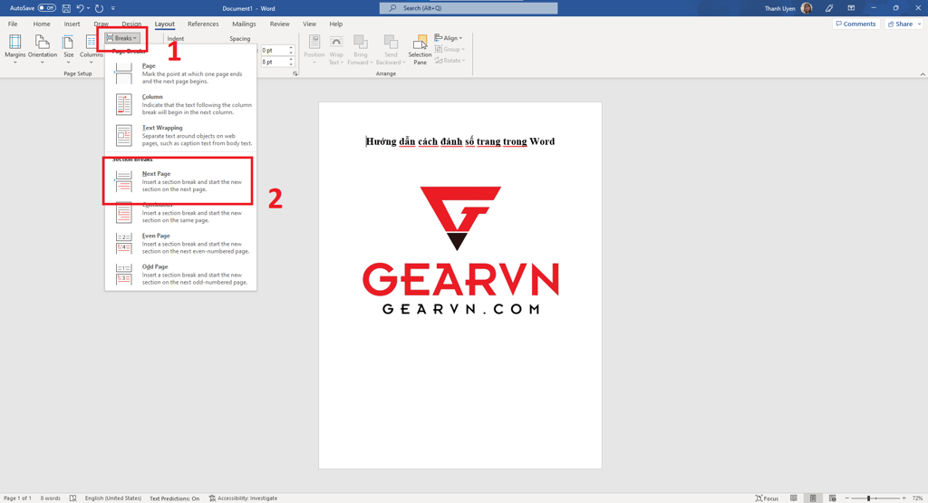Click the Share button

tap(900, 24)
